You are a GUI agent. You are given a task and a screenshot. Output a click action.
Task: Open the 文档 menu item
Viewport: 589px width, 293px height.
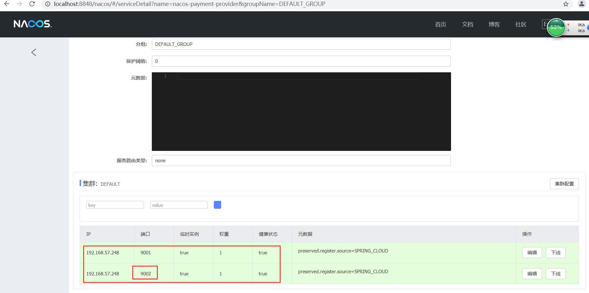pyautogui.click(x=467, y=25)
